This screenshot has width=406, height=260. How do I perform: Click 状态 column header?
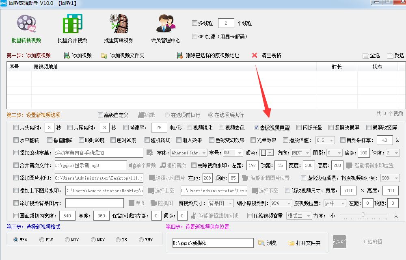377,67
